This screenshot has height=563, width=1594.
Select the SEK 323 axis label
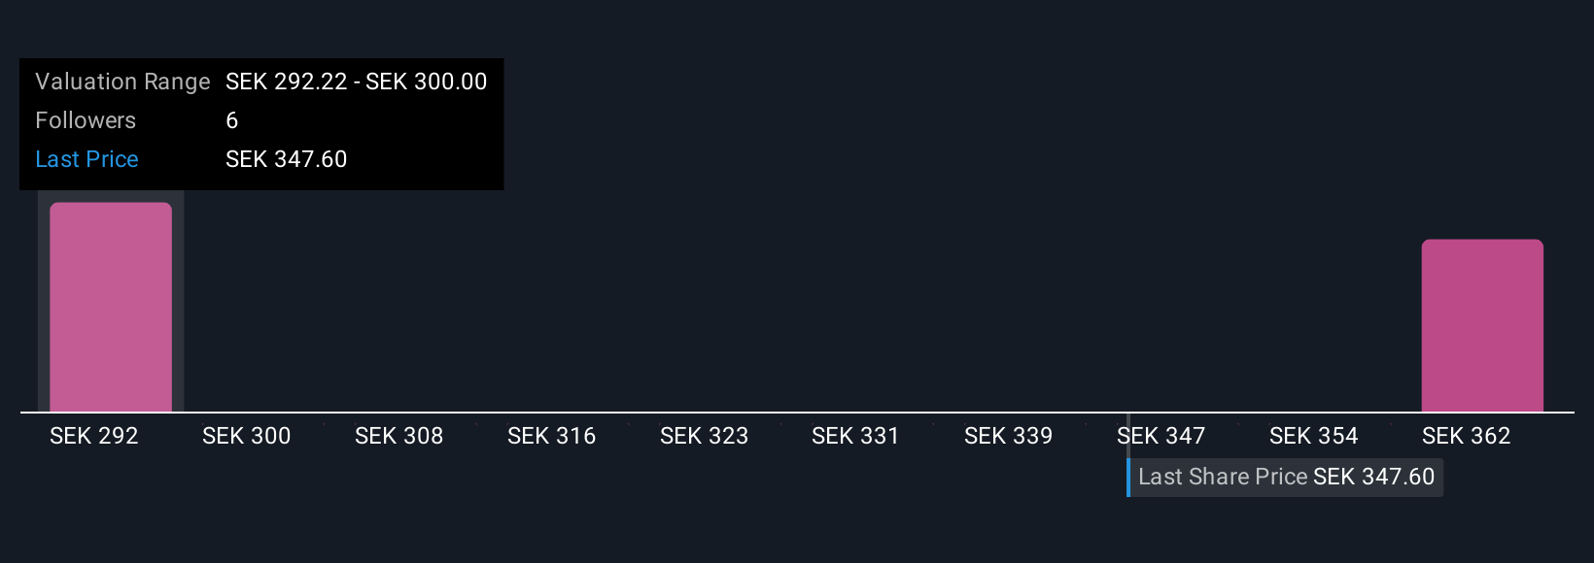pos(705,436)
